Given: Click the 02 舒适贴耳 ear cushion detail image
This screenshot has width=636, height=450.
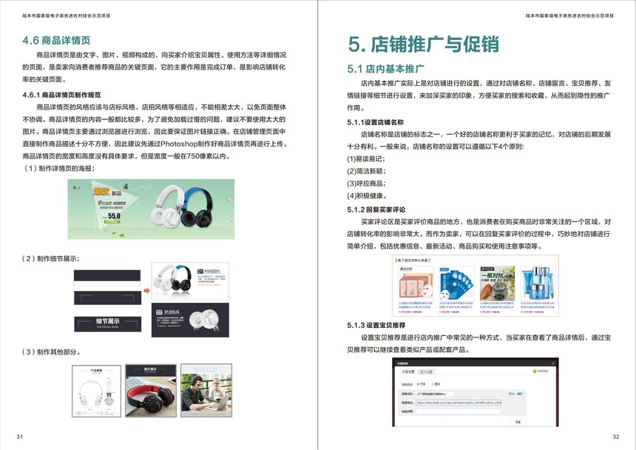Looking at the screenshot, I should click(190, 320).
